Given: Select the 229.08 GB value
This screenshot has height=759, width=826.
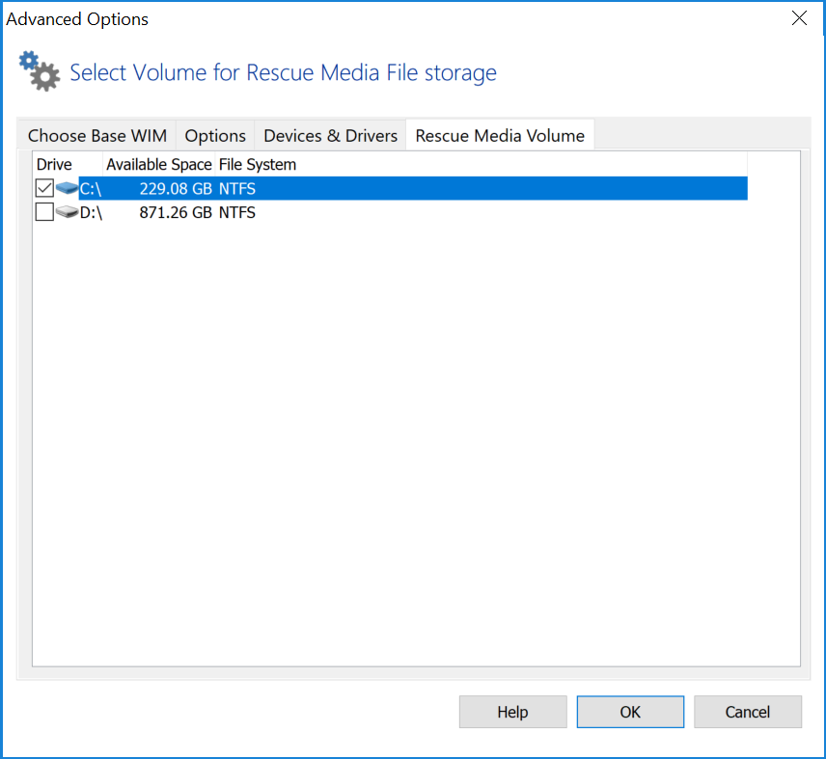Looking at the screenshot, I should pos(176,189).
